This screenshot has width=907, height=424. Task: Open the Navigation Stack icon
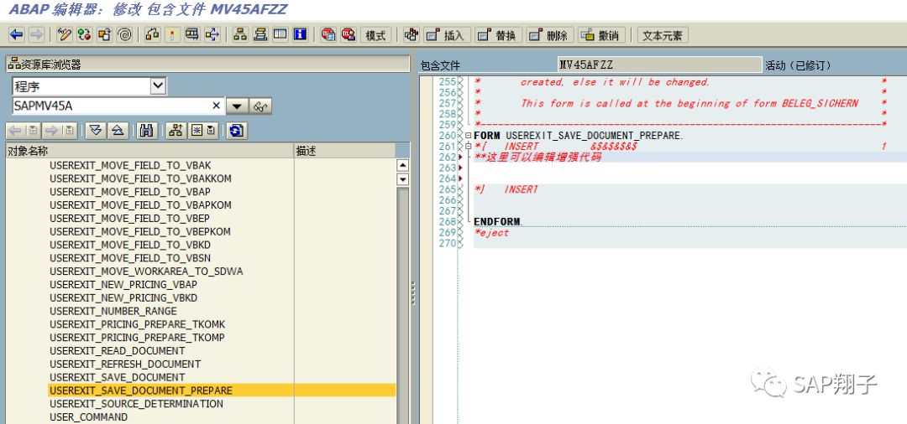(260, 34)
